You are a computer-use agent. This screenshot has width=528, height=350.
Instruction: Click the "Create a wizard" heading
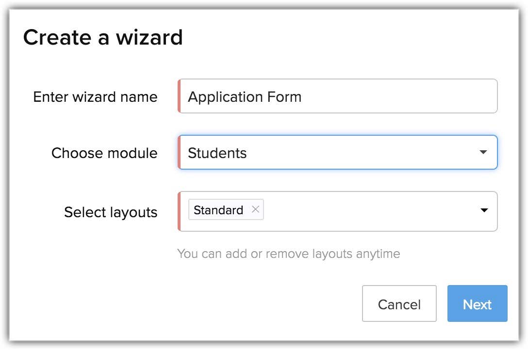coord(103,37)
